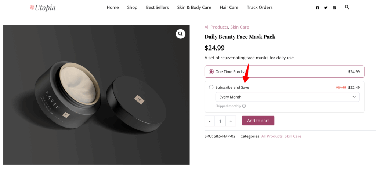This screenshot has height=173, width=376.
Task: Click the header search magnifier icon
Action: click(x=347, y=7)
